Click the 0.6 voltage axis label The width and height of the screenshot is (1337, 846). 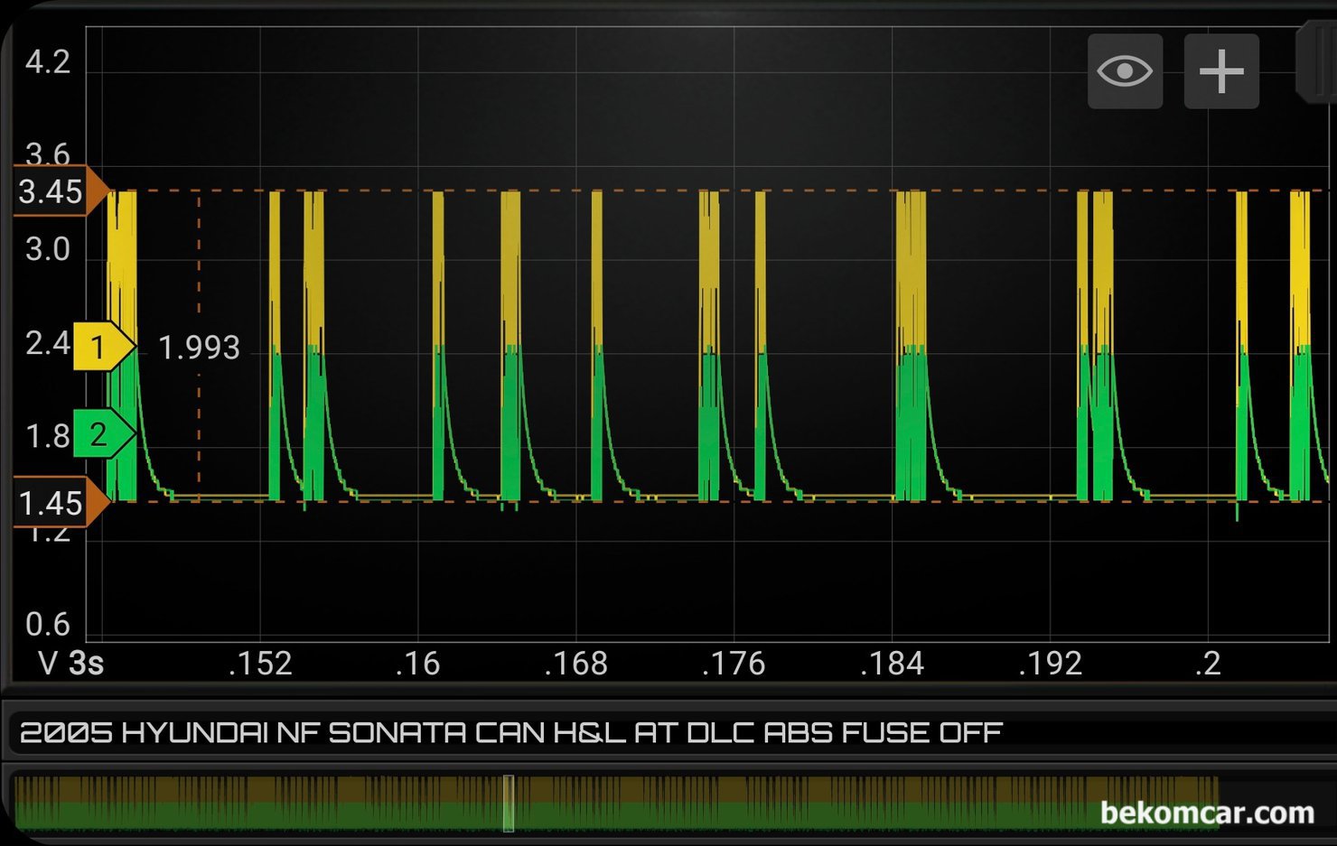[x=47, y=624]
